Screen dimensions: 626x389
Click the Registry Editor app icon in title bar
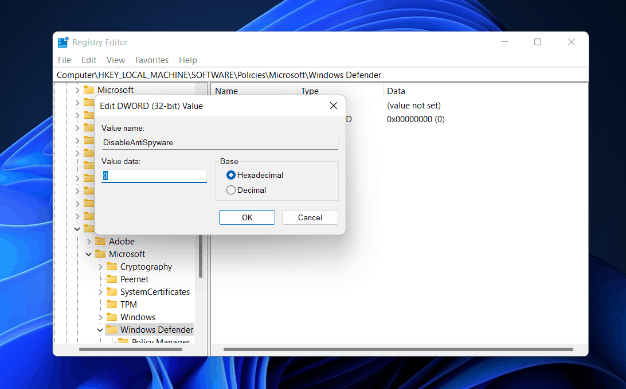click(x=63, y=42)
